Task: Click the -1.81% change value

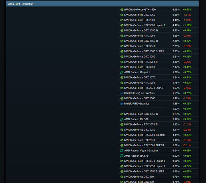Action: tap(187, 15)
